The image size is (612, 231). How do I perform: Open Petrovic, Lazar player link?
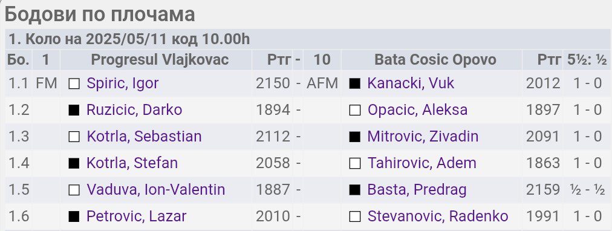click(x=136, y=216)
